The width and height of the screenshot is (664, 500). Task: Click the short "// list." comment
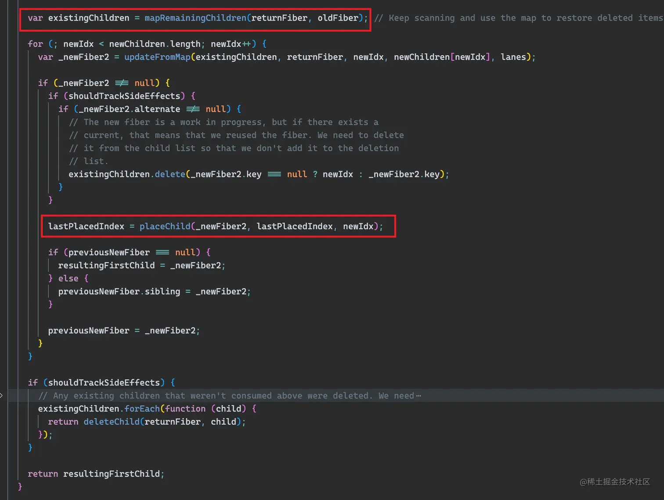(x=88, y=161)
